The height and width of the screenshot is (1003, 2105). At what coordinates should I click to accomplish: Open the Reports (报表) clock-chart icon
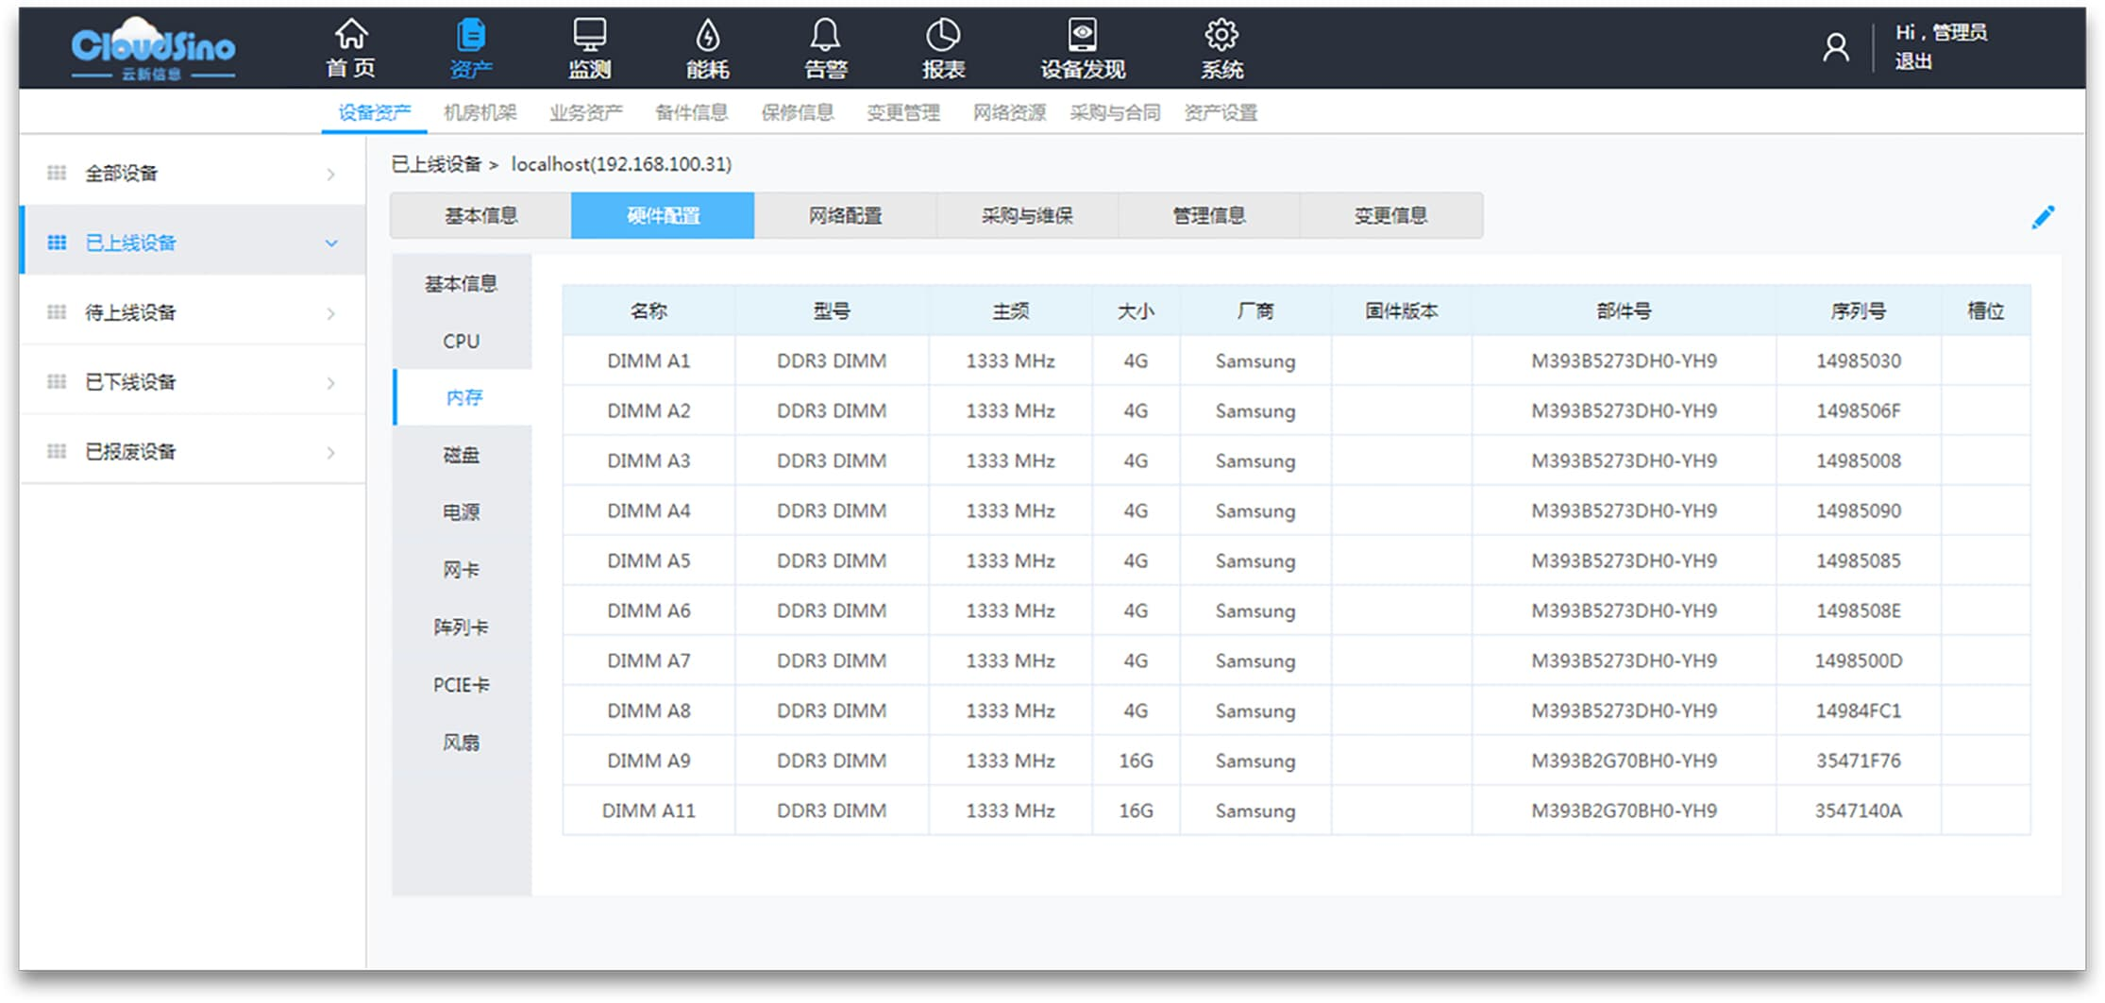point(942,36)
